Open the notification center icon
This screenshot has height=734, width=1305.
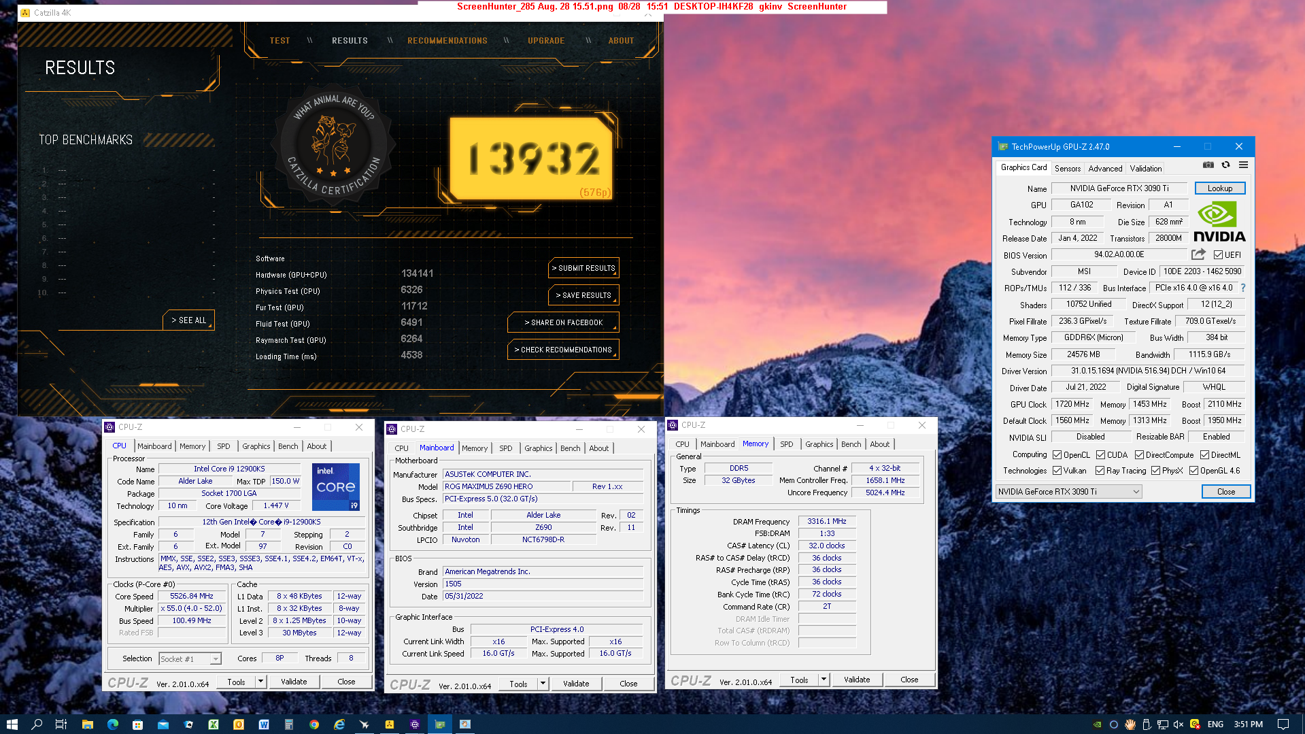pos(1283,724)
